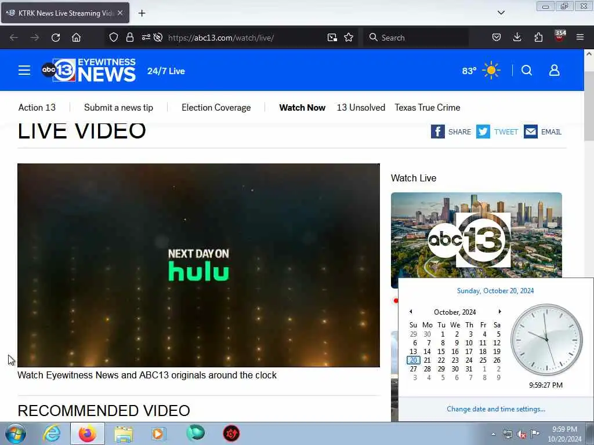Bookmark this page with the star
The image size is (594, 445).
[x=349, y=38]
